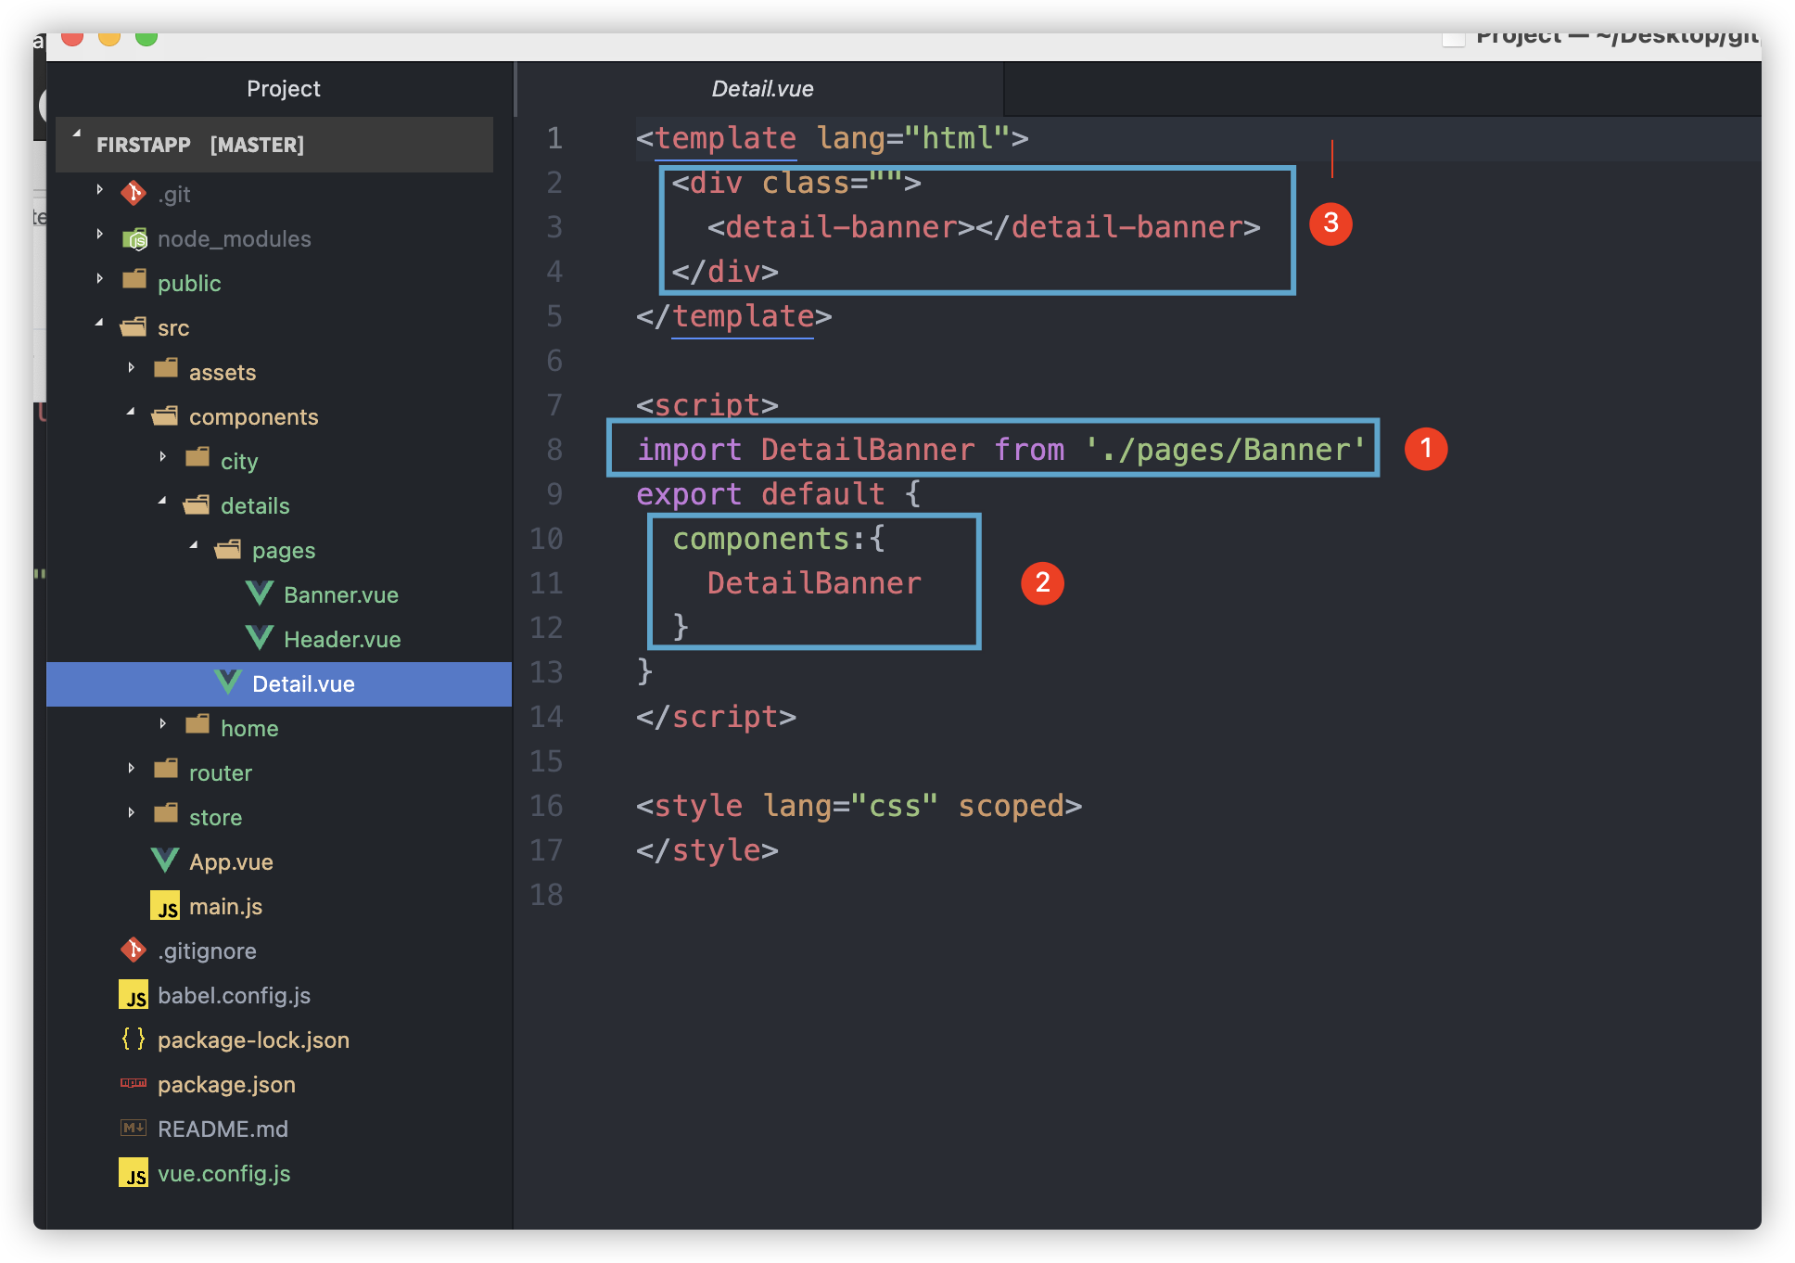Screen dimensions: 1795x1263
Task: Expand the assets folder arrow
Action: (x=132, y=368)
